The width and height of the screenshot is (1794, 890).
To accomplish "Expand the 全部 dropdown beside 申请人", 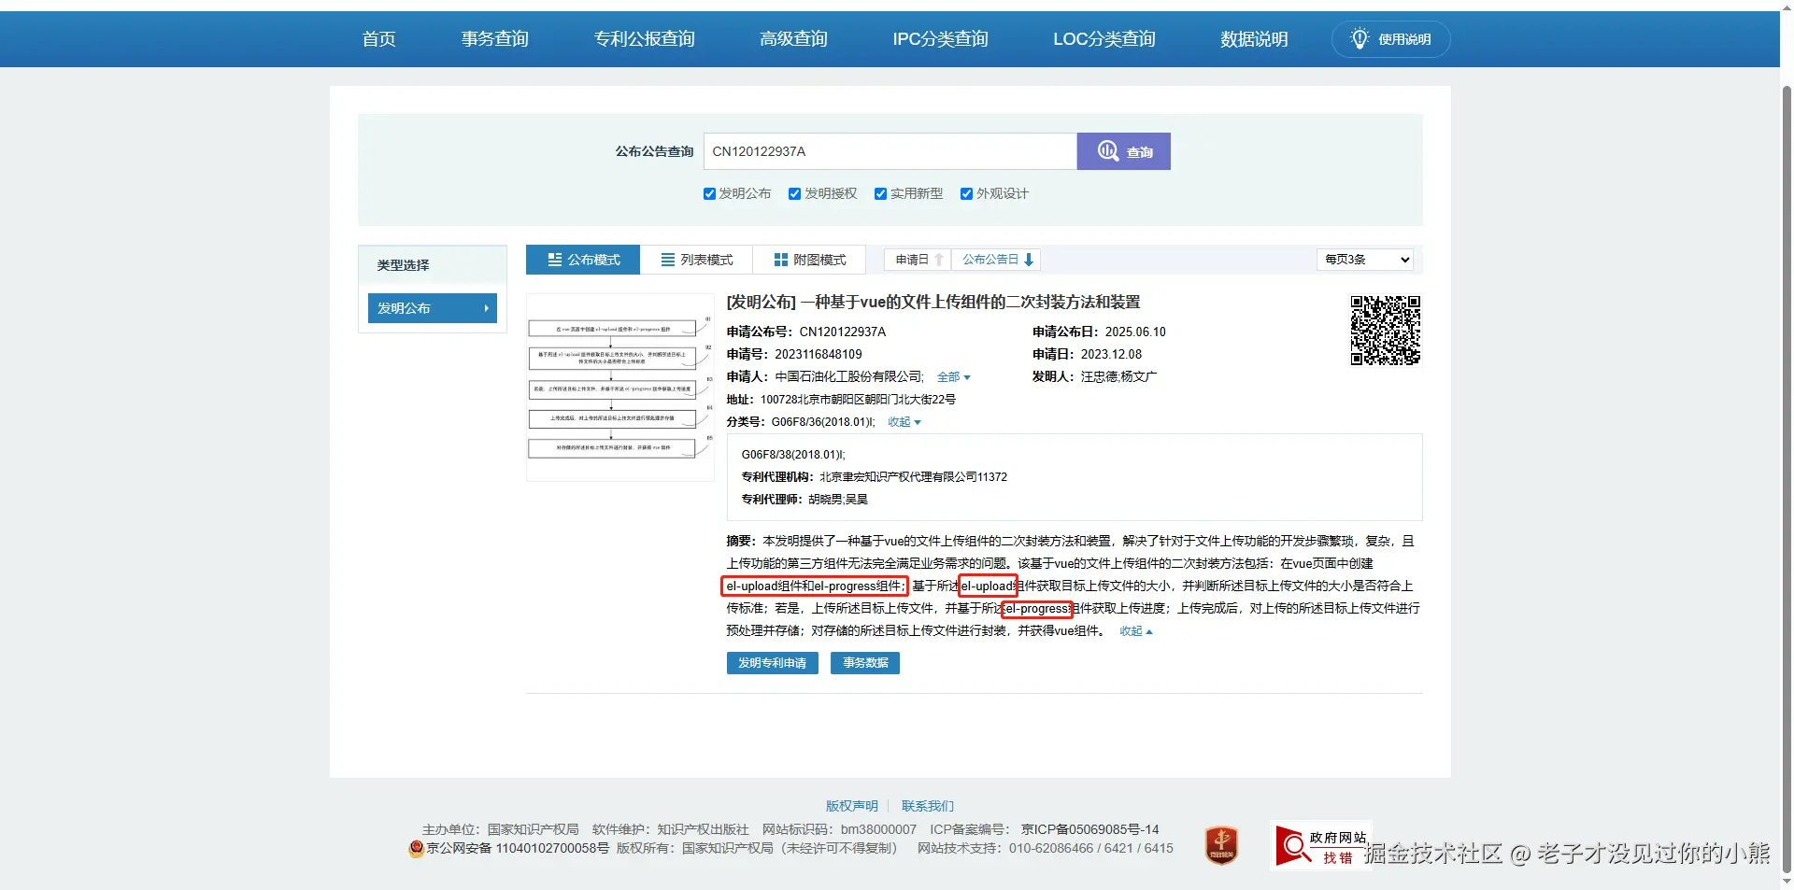I will [x=953, y=377].
